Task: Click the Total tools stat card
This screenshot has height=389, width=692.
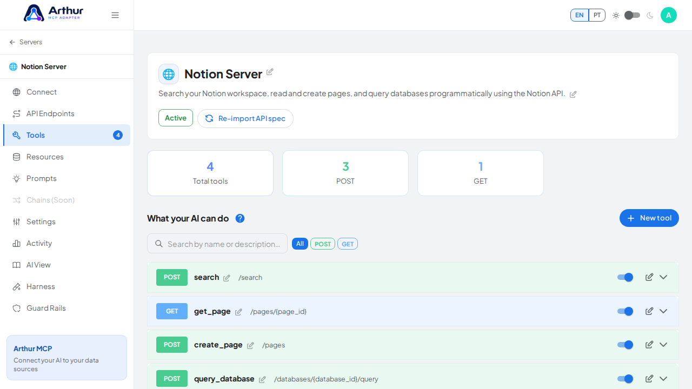Action: tap(210, 173)
